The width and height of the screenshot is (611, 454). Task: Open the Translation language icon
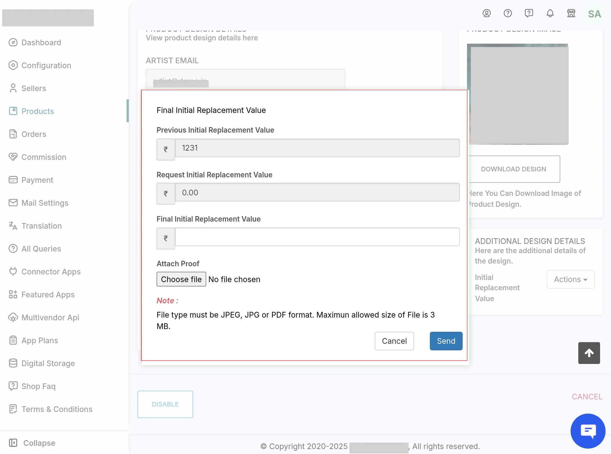click(13, 226)
